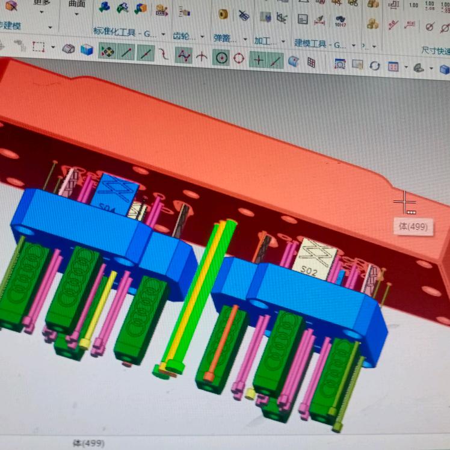Click the 同步建模 group label
The height and width of the screenshot is (450, 450).
click(10, 25)
